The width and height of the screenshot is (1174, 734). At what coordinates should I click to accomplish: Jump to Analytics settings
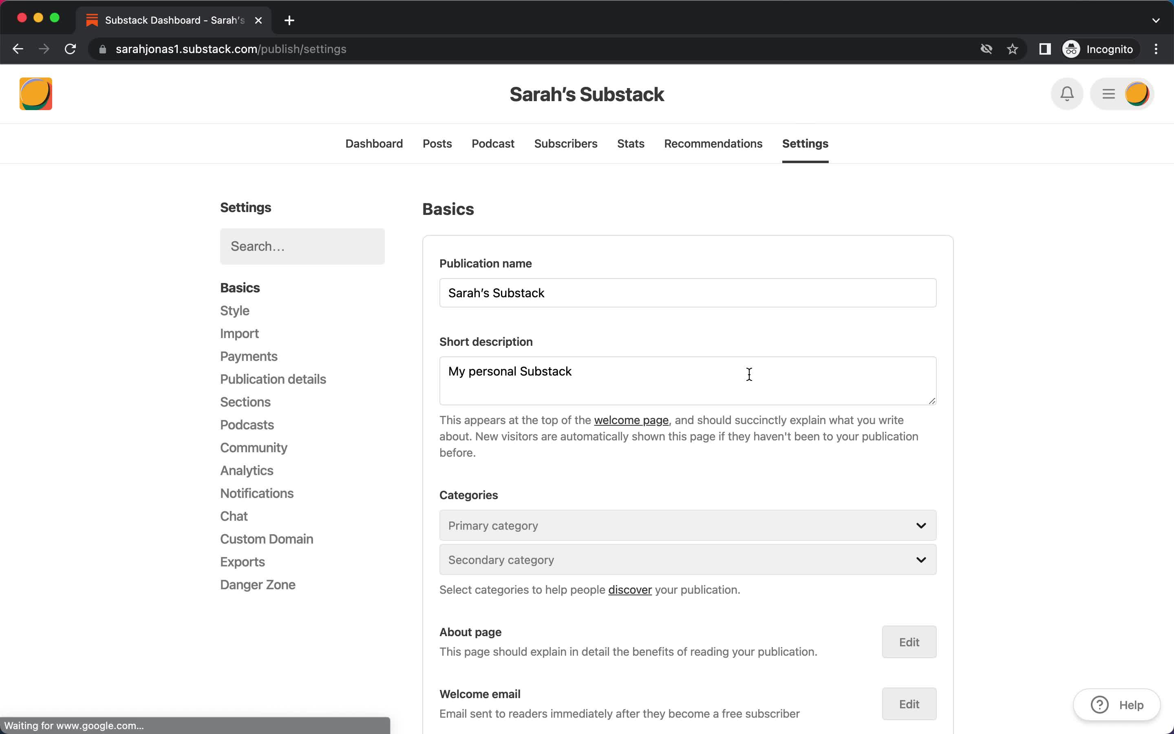[247, 471]
